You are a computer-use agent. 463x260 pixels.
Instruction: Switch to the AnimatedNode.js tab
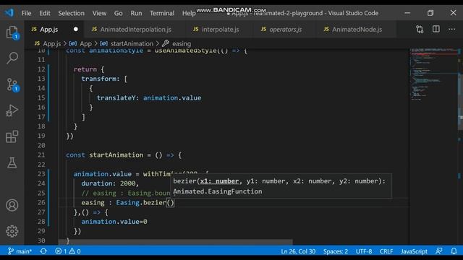point(357,29)
